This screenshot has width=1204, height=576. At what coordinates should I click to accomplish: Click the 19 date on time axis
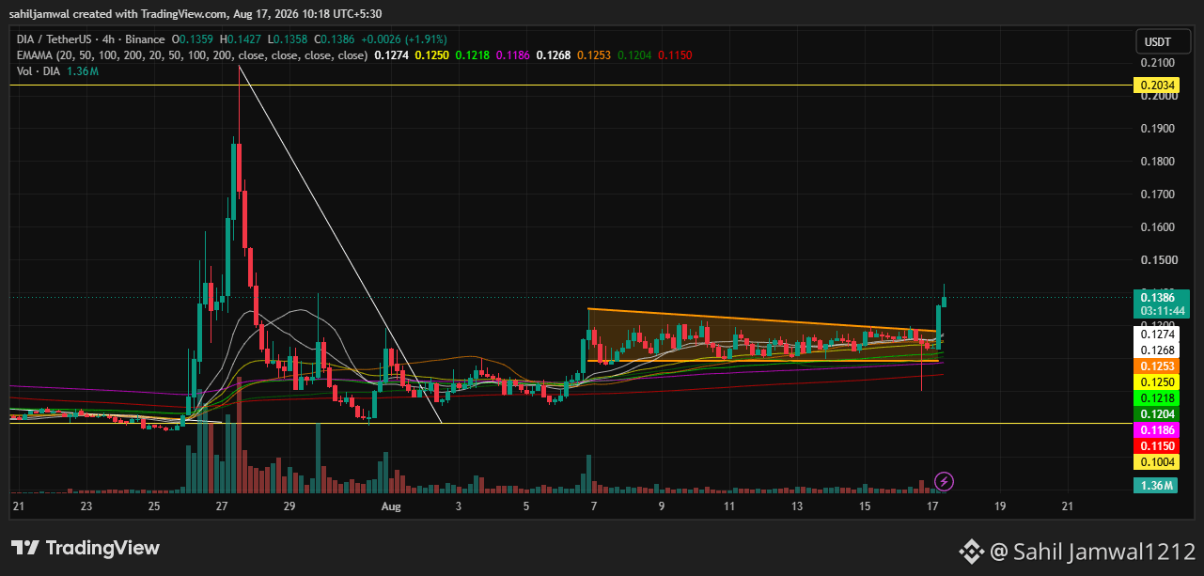1000,506
